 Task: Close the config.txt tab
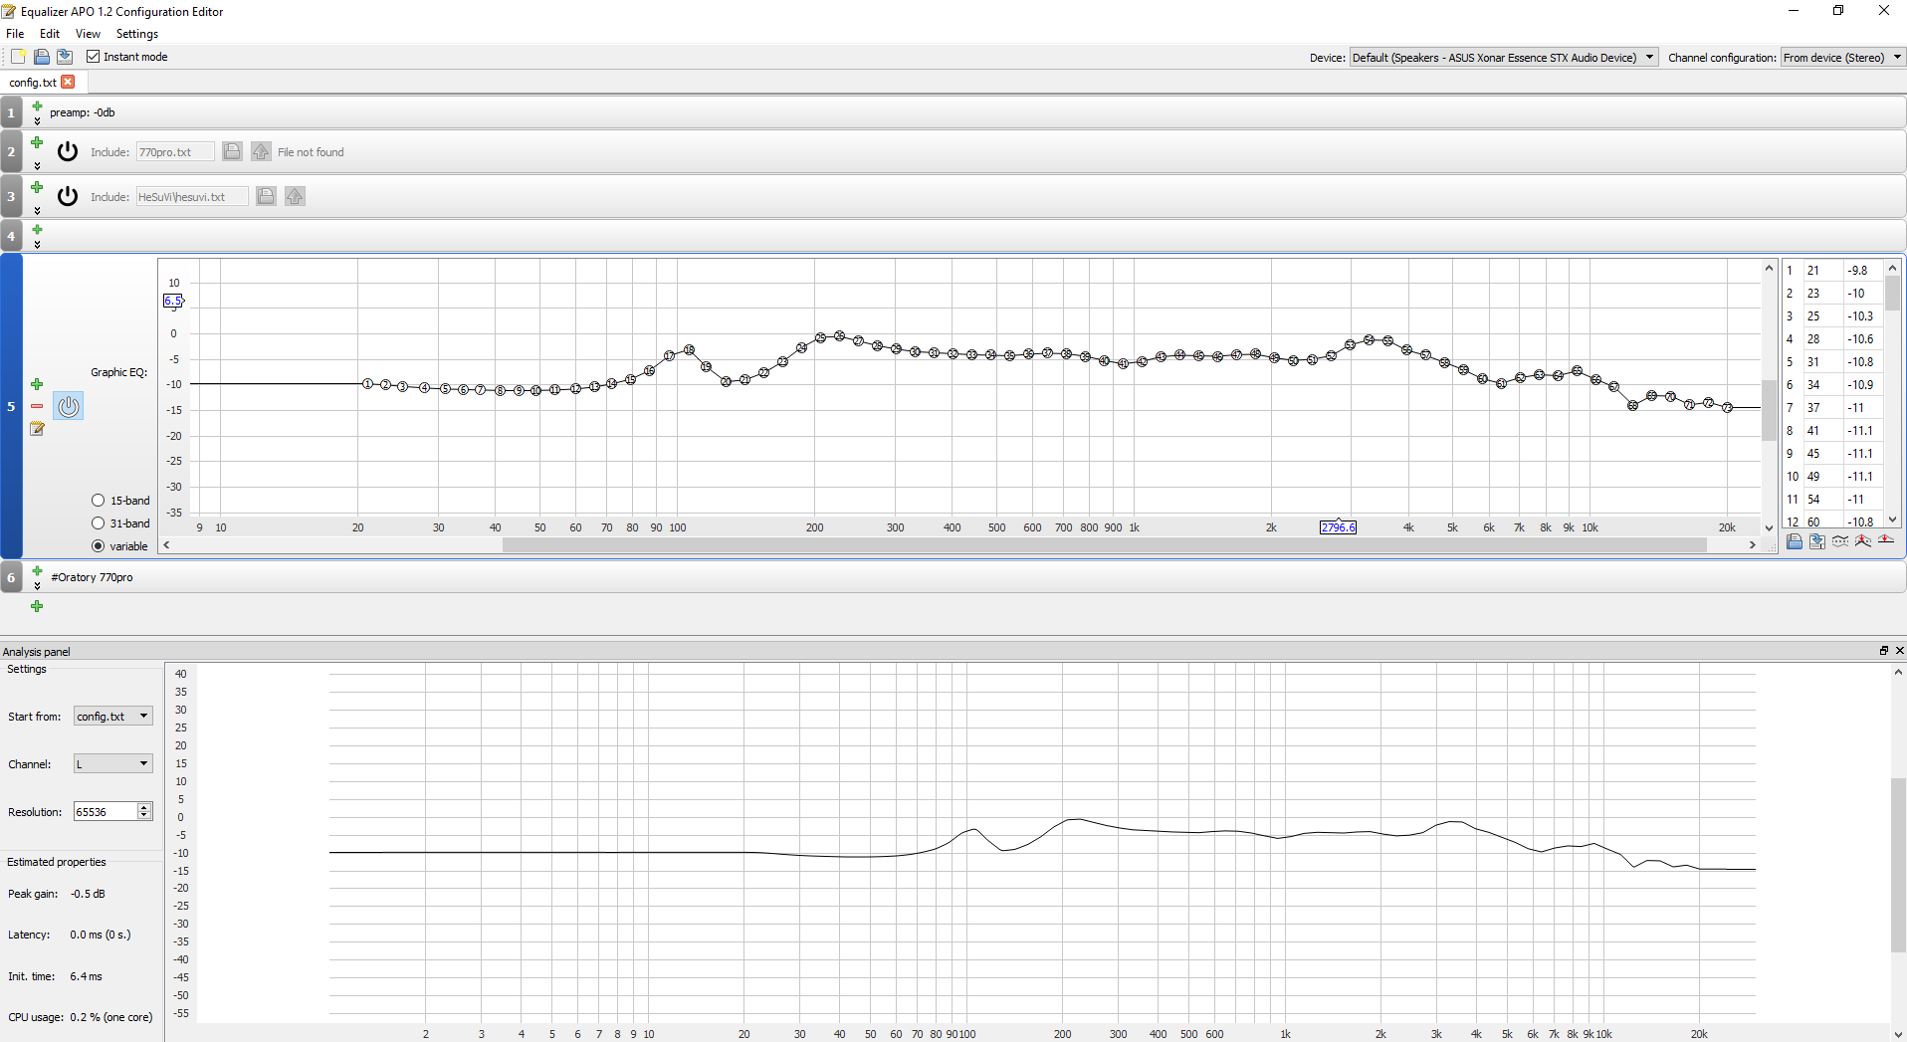click(68, 82)
